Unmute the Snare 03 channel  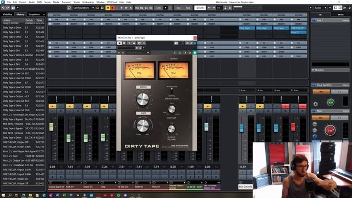coord(87,106)
